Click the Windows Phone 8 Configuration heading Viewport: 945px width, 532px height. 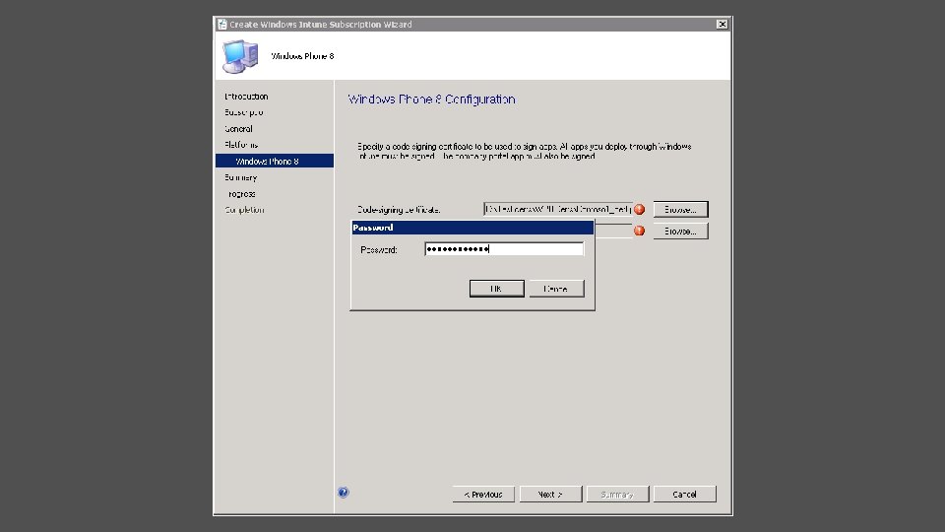[431, 99]
